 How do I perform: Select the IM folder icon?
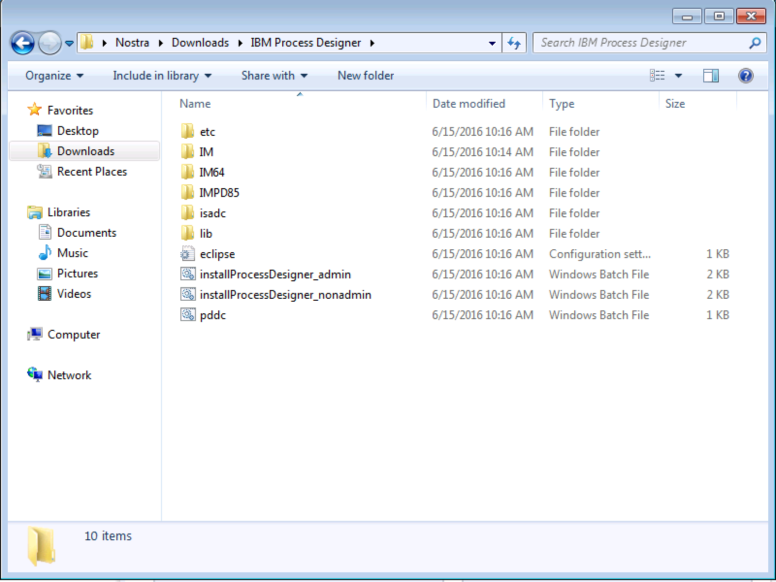pyautogui.click(x=187, y=152)
